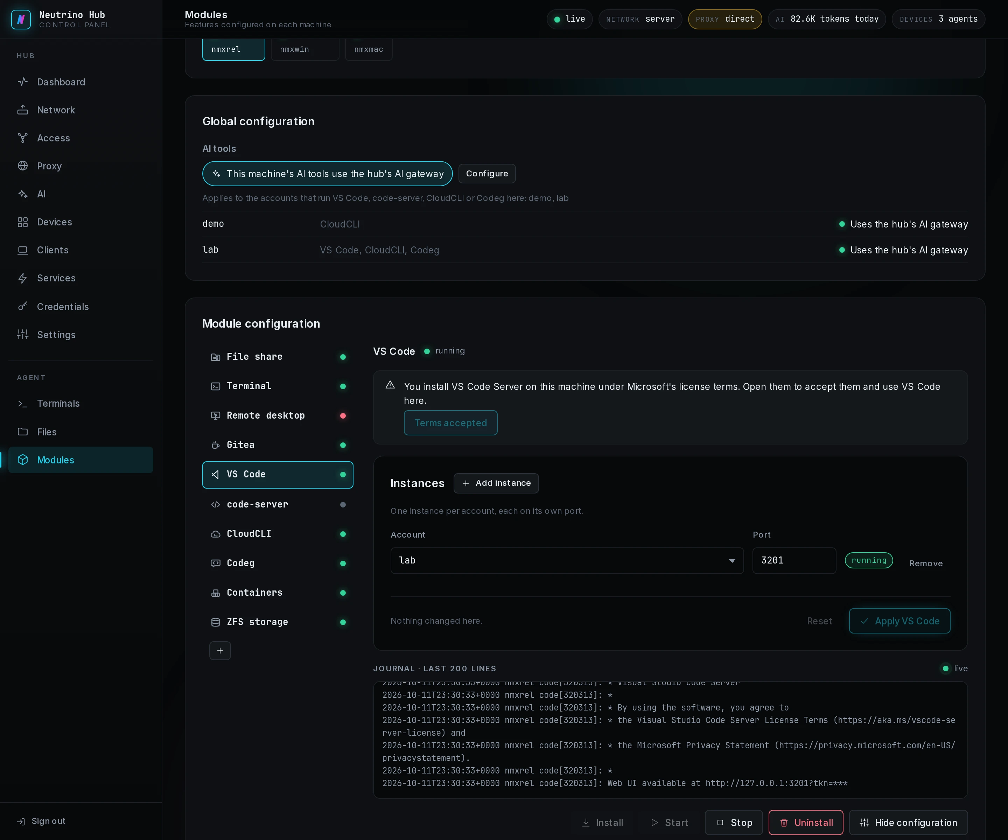Switch to the nmxmac machine tab
This screenshot has height=840, width=1008.
pos(369,49)
